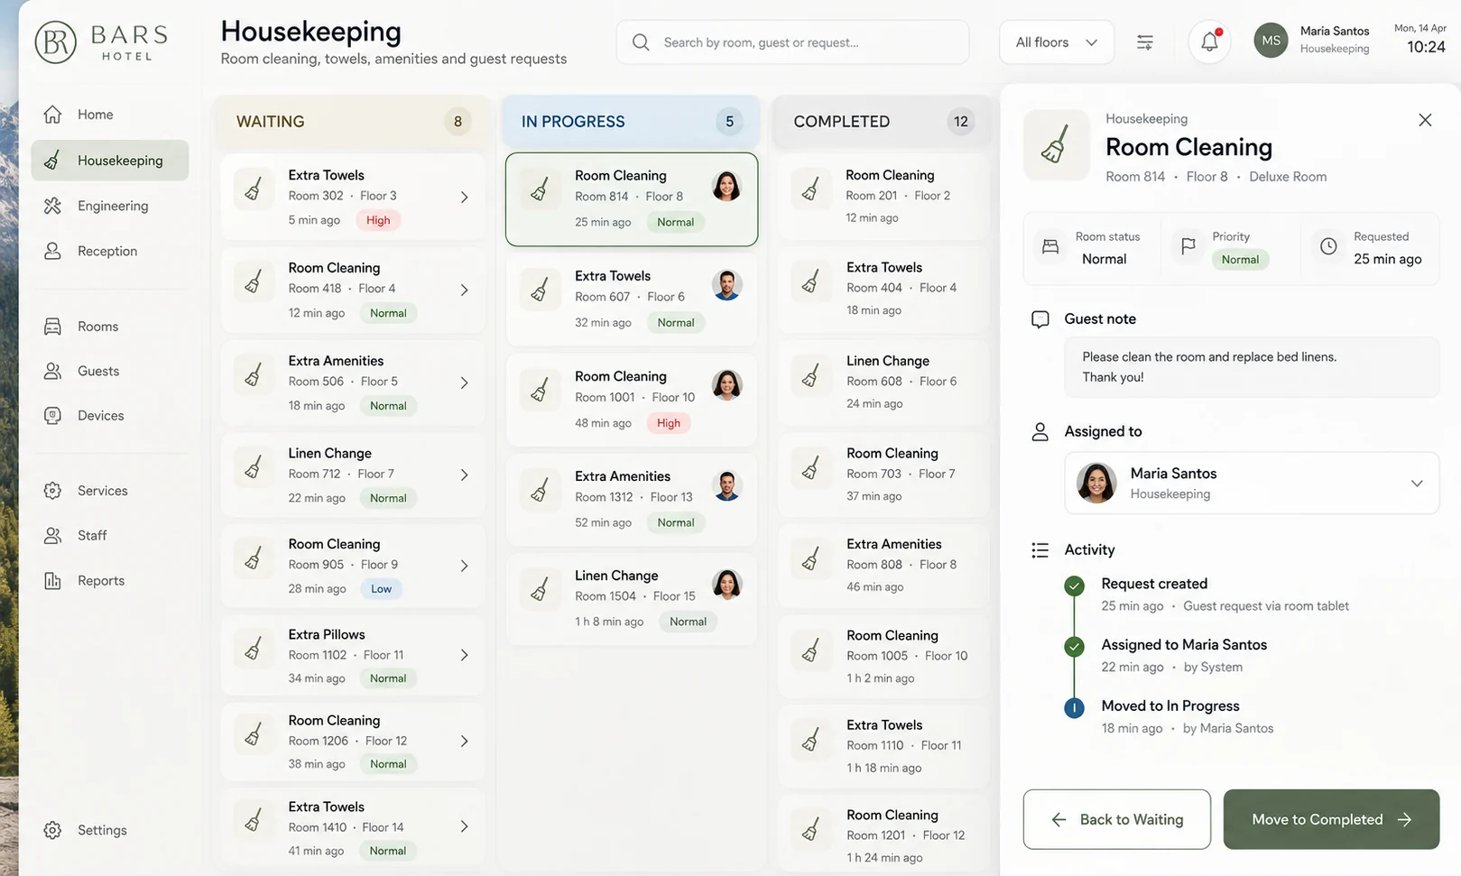Close the Room Cleaning detail panel

pos(1425,120)
